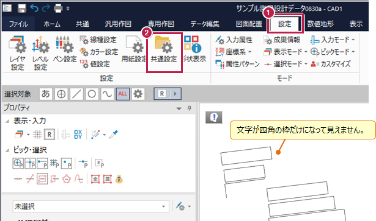Toggle grid-point pick mode icon

(54, 163)
